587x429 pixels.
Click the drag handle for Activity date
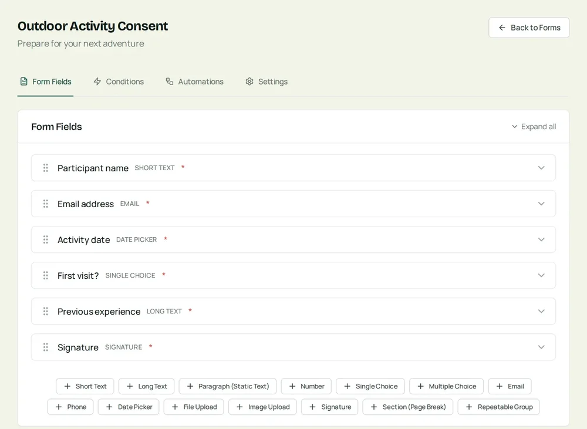46,239
